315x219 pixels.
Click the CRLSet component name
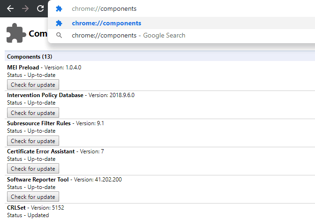(x=16, y=208)
